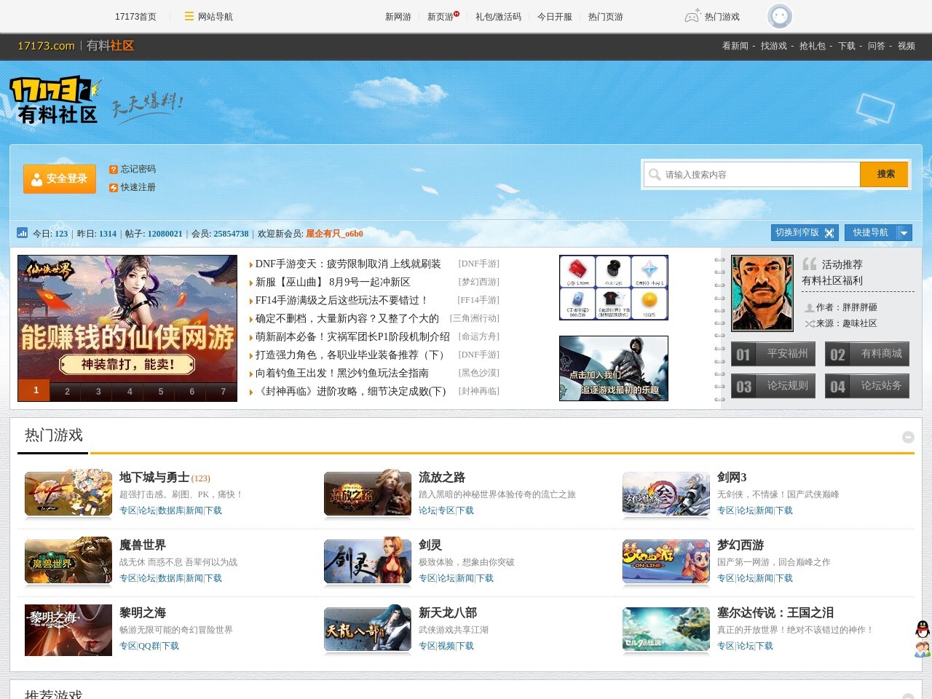Switch banner carousel to slide 7
The image size is (932, 699).
tap(223, 391)
